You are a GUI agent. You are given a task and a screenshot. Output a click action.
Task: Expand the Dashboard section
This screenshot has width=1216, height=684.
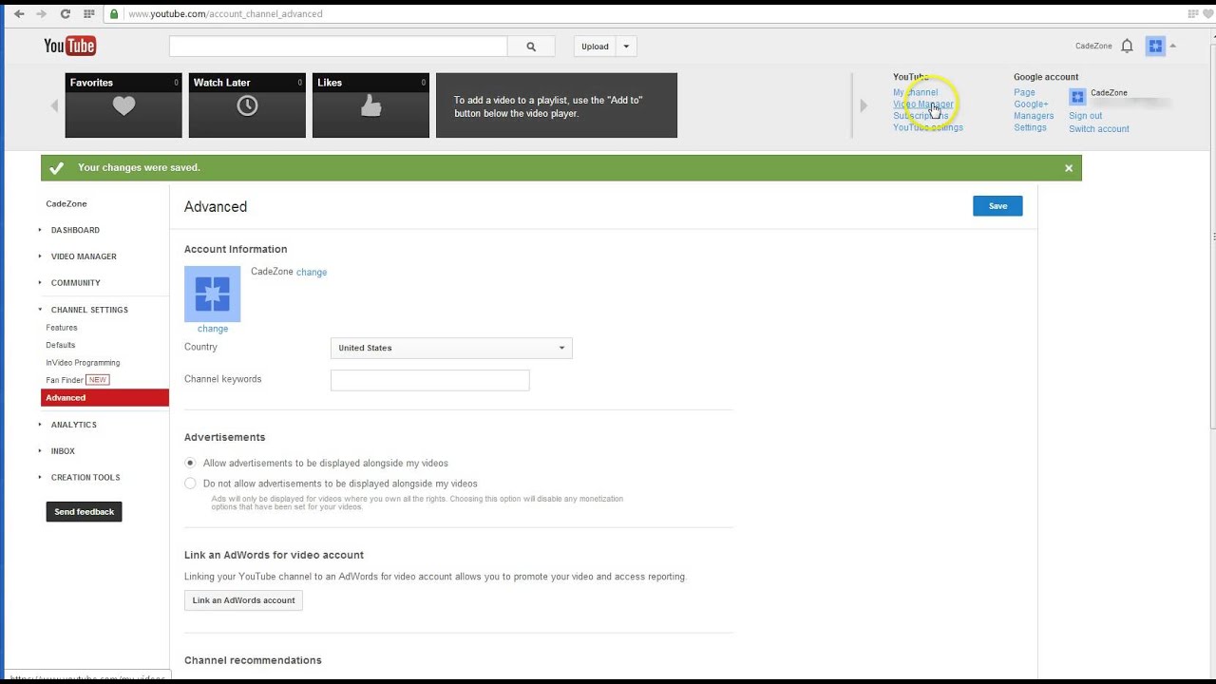pos(75,230)
